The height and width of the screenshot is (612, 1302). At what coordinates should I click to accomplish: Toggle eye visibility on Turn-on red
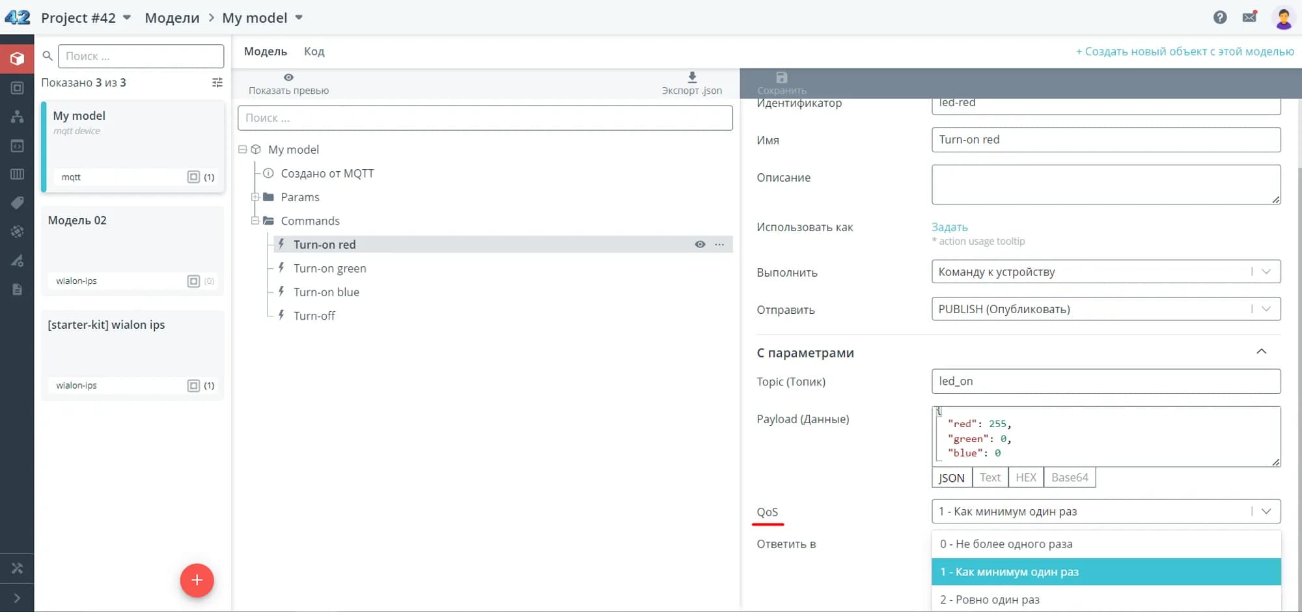[x=700, y=245]
